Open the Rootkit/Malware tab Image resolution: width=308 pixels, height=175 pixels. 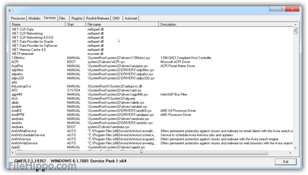pyautogui.click(x=98, y=18)
